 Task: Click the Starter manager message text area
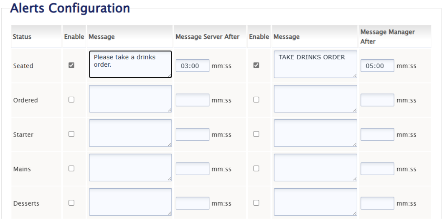click(315, 133)
